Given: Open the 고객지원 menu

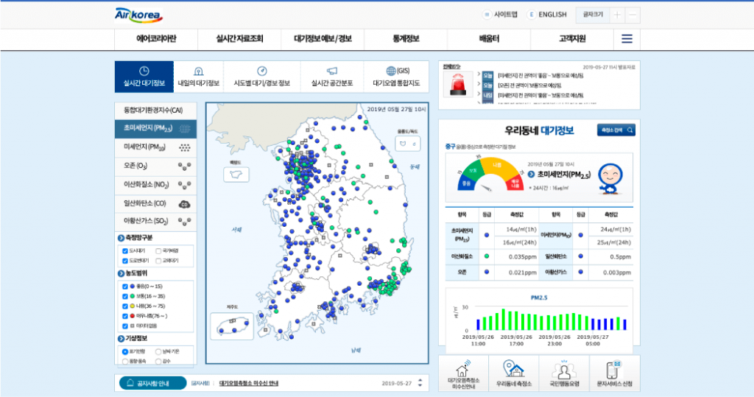Looking at the screenshot, I should pyautogui.click(x=572, y=39).
